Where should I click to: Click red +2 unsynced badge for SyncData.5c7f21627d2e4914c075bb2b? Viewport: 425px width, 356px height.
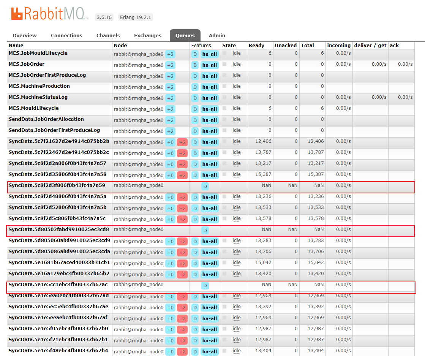182,142
